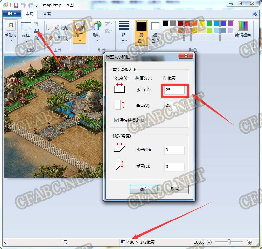Select the Pencil tool
Image resolution: width=262 pixels, height=249 pixels.
coord(50,28)
